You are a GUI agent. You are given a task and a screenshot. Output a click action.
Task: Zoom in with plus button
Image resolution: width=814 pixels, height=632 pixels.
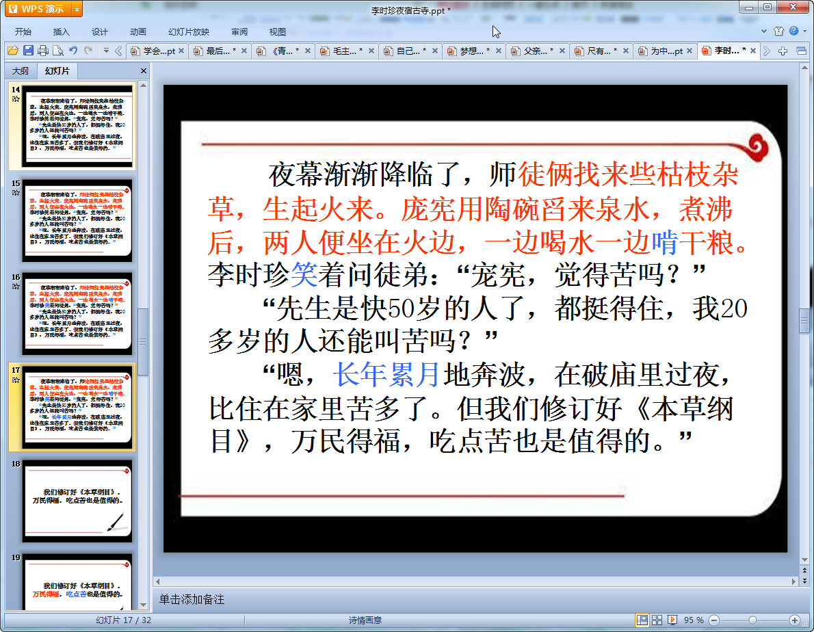[794, 620]
